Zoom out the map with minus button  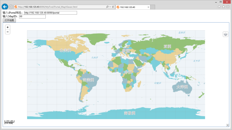point(8,32)
